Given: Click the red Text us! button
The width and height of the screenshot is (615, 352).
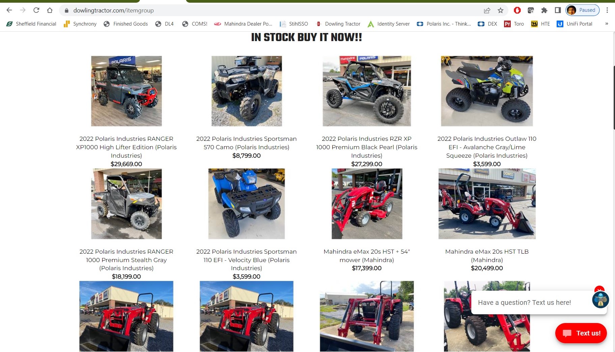Looking at the screenshot, I should [x=581, y=333].
